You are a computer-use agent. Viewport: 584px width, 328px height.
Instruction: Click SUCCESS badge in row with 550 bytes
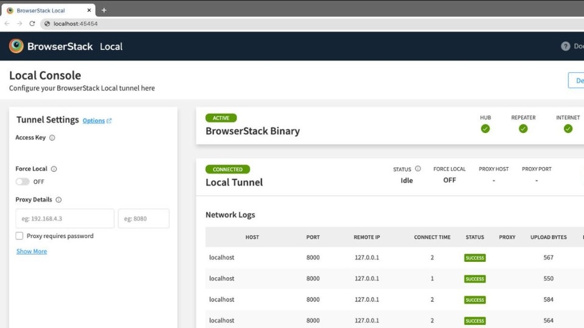[475, 279]
